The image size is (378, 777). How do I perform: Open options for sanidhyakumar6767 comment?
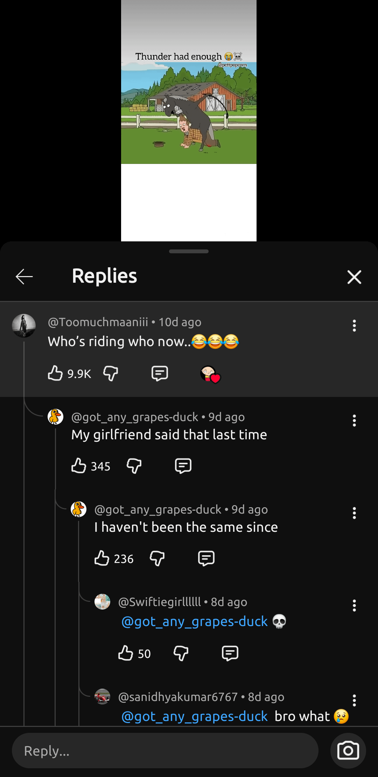354,701
